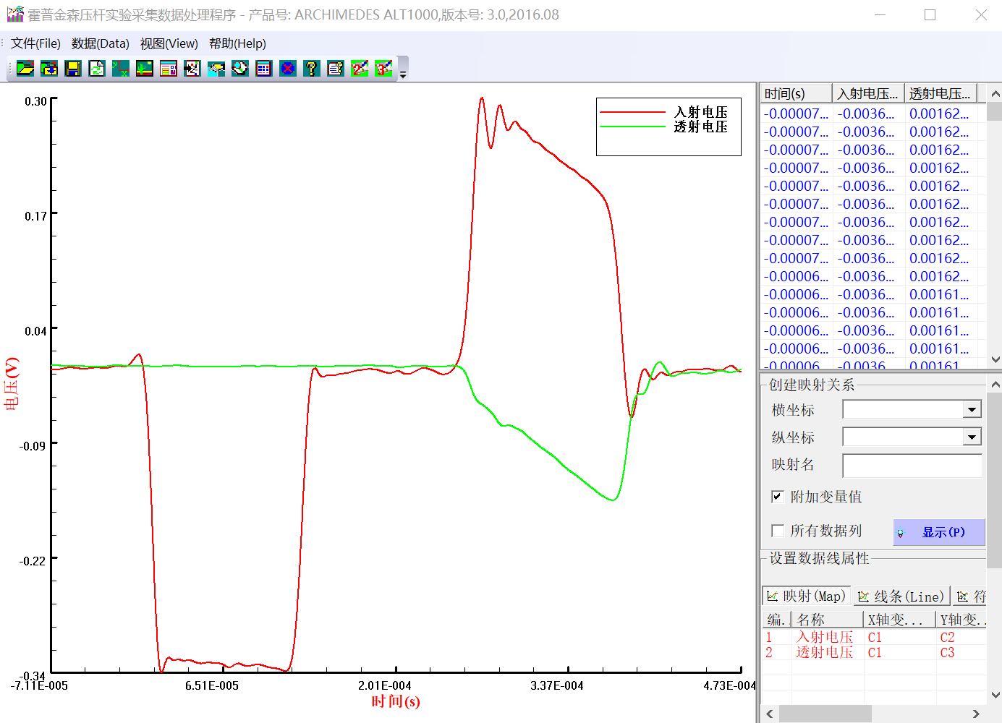Click the green number 3 pencil icon
Screen dimensions: 1002x723
pos(383,69)
